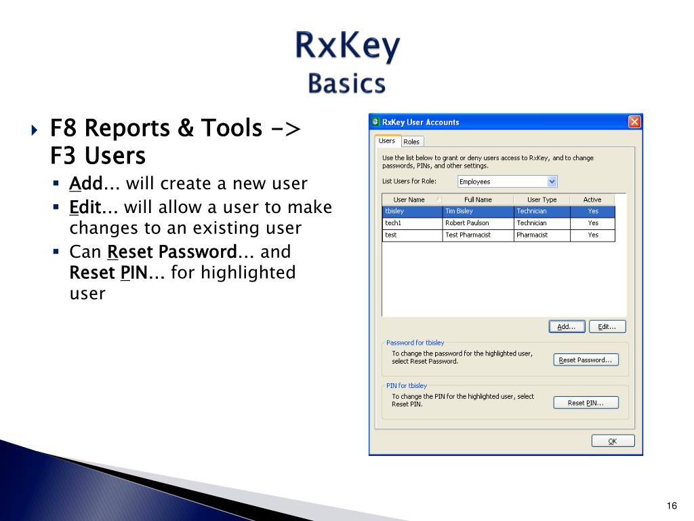This screenshot has width=694, height=521.
Task: Click the Pharmacist user type cell
Action: [542, 235]
